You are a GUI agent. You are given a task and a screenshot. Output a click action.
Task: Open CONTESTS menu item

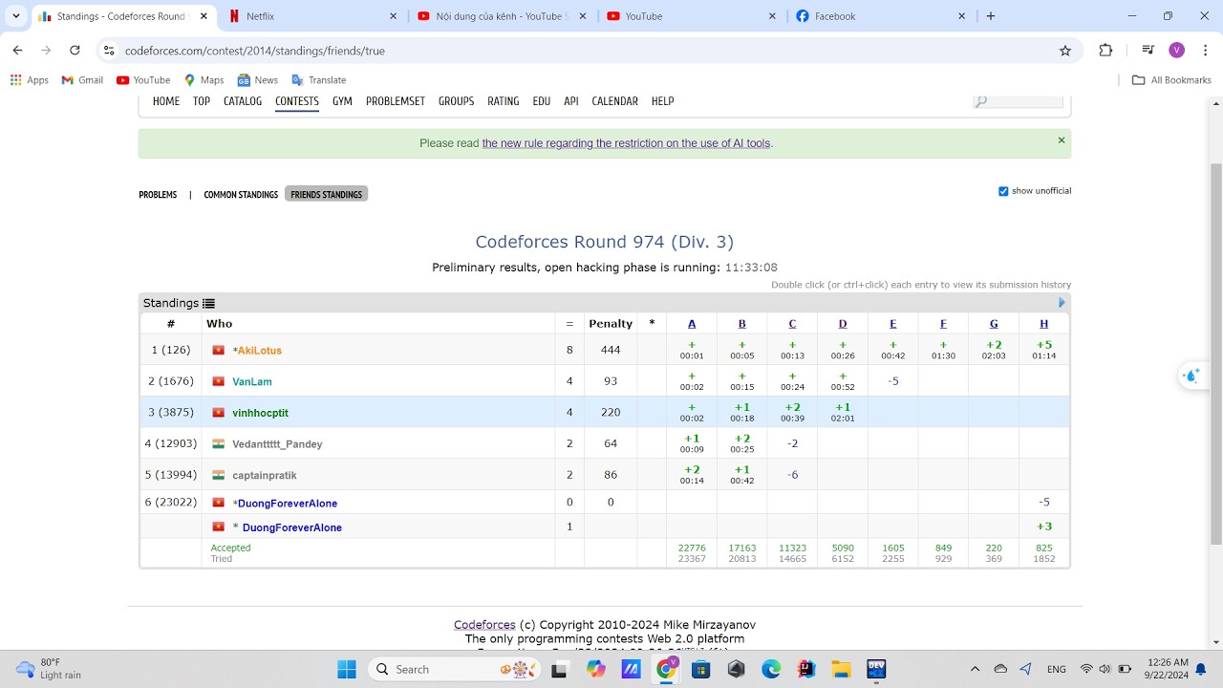click(297, 101)
